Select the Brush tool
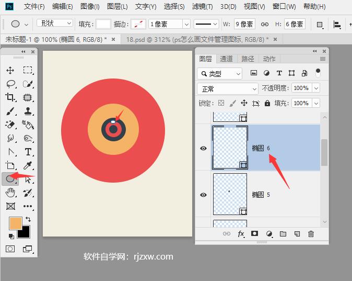 click(x=10, y=111)
